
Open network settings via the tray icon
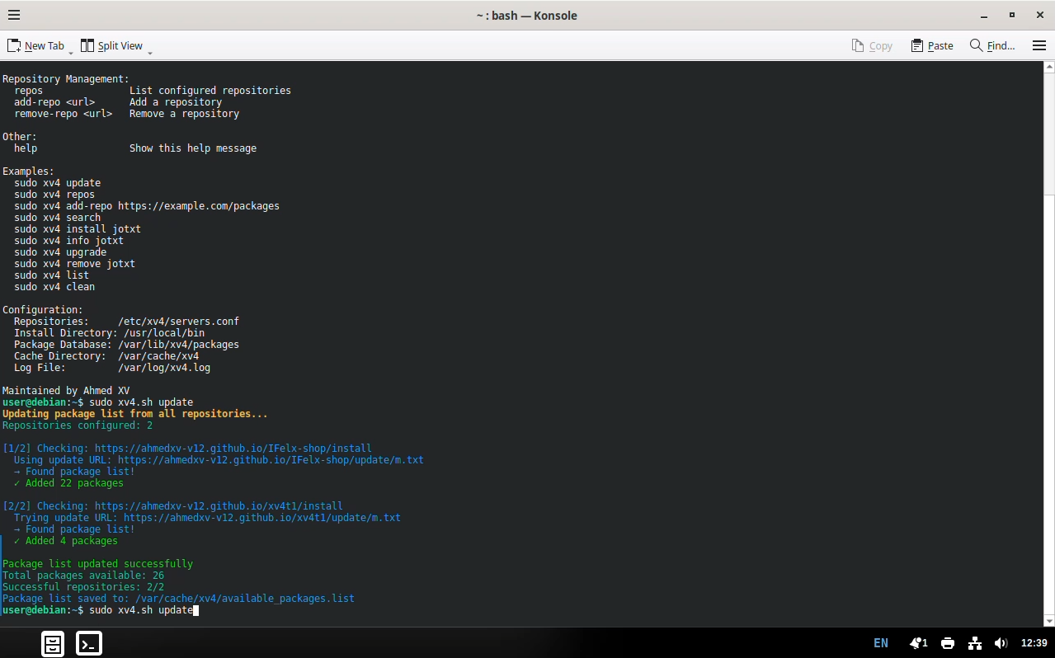pos(974,643)
